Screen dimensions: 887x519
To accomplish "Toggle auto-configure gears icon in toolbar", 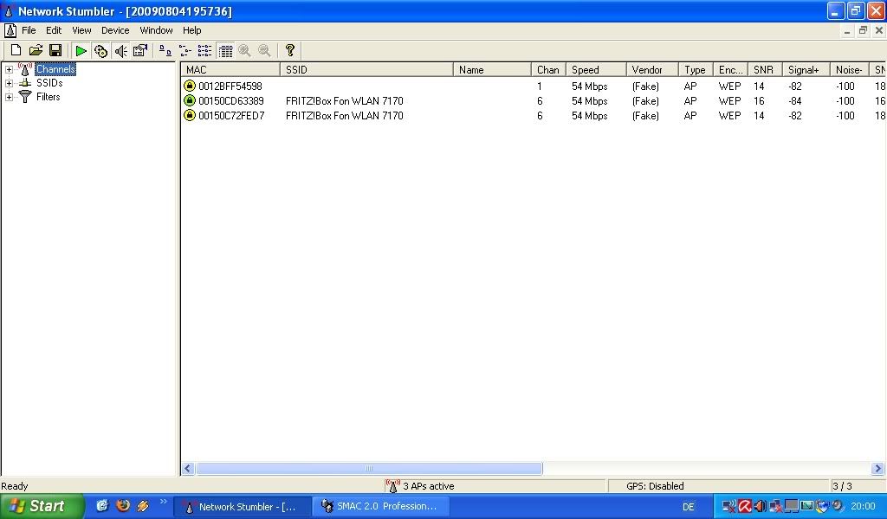I will 100,51.
